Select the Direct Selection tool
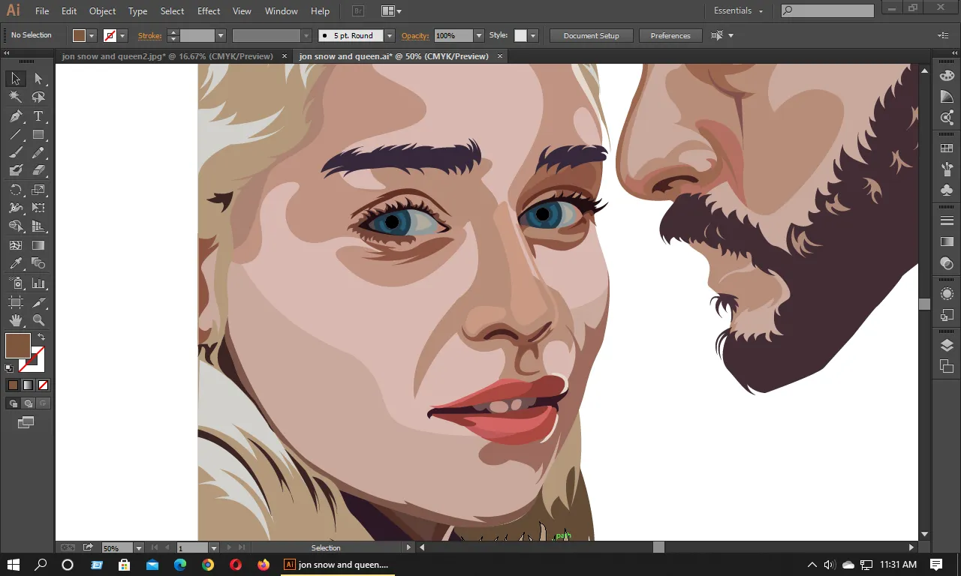Screen dimensions: 961x576 38,79
